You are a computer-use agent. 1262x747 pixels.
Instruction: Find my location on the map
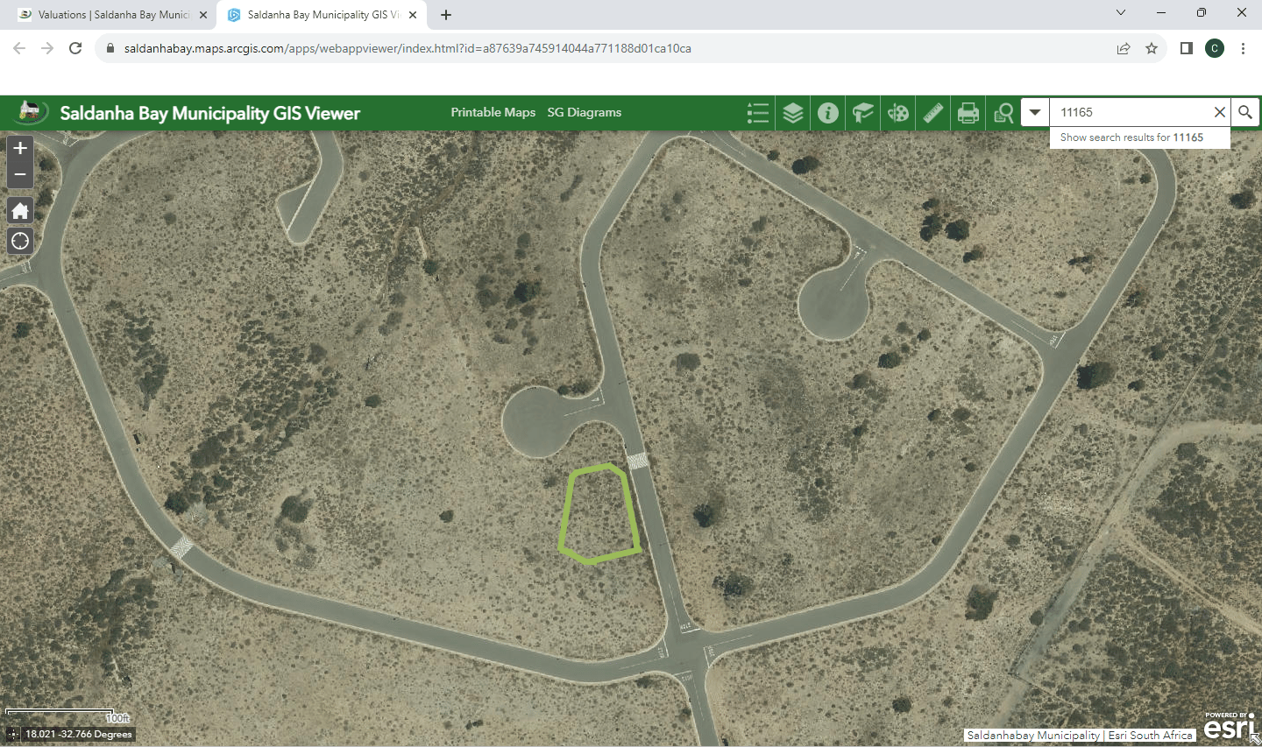coord(20,241)
